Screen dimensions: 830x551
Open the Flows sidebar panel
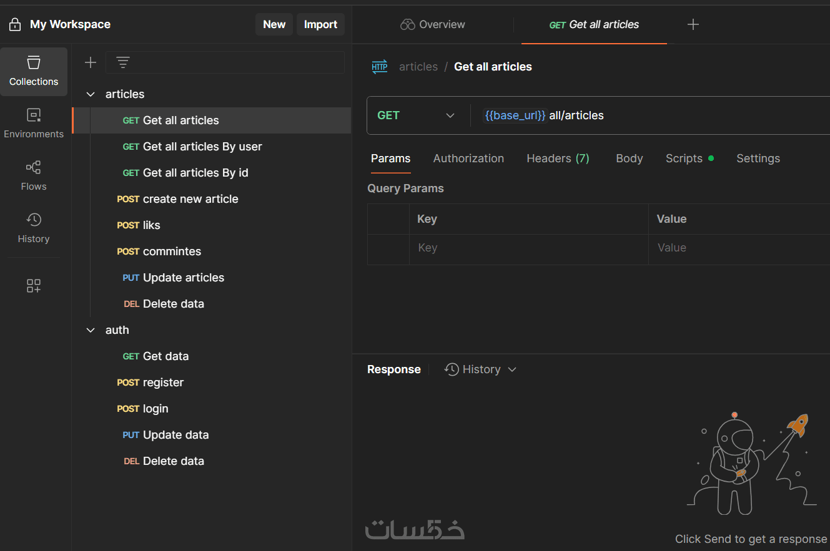coord(34,176)
